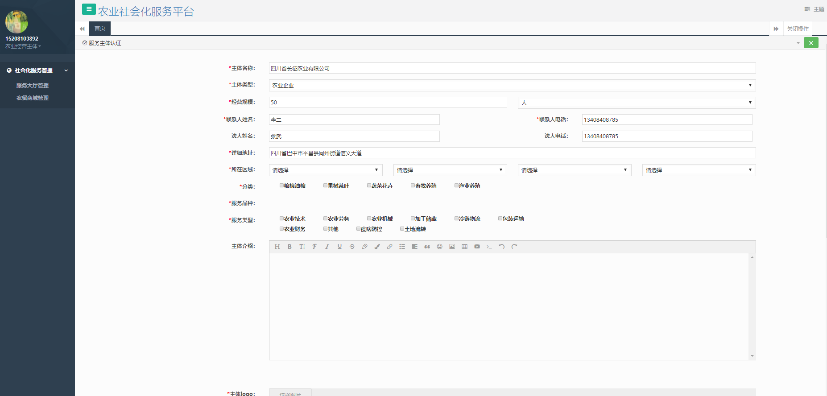Click the undo arrow in the editor toolbar
The image size is (827, 396).
point(502,247)
